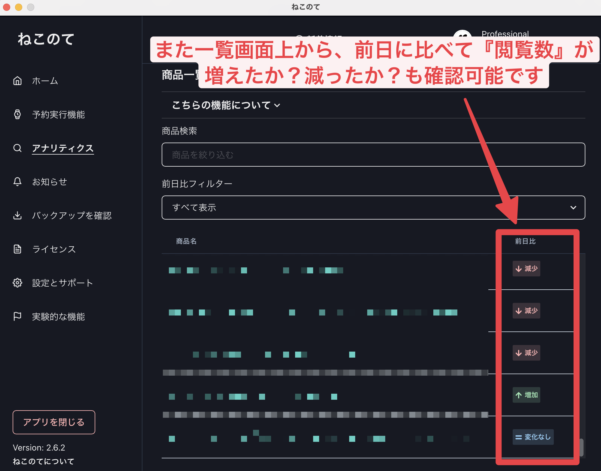Expand こちらの機能について section
The width and height of the screenshot is (601, 471).
(226, 105)
